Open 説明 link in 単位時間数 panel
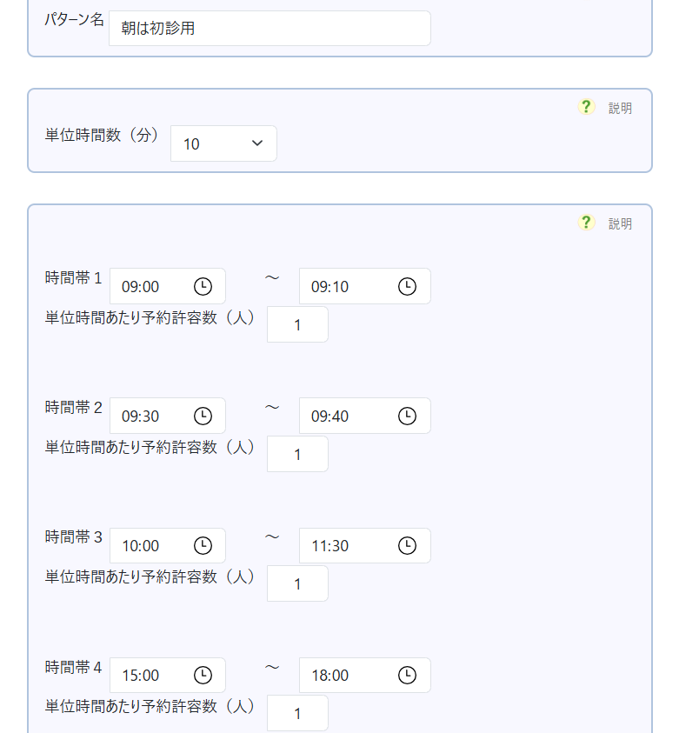Image resolution: width=679 pixels, height=733 pixels. coord(620,109)
